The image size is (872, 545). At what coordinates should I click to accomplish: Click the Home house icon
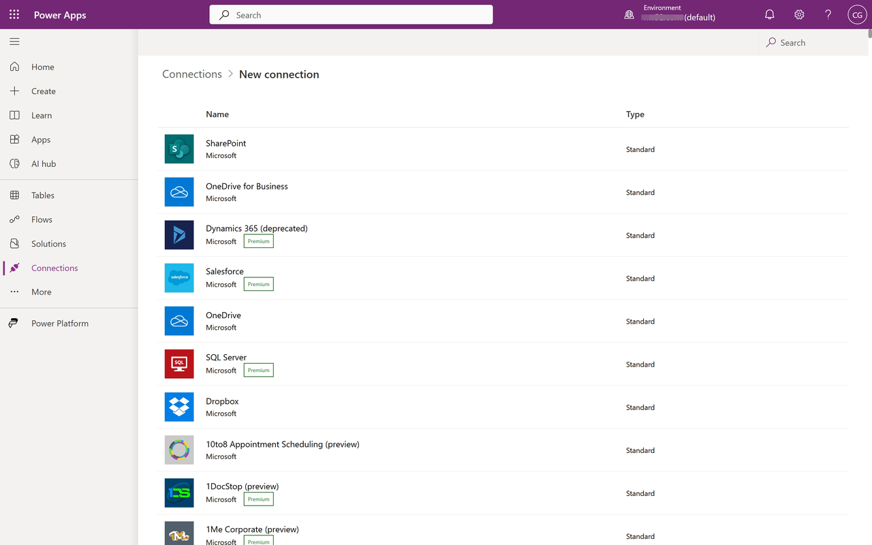tap(14, 67)
